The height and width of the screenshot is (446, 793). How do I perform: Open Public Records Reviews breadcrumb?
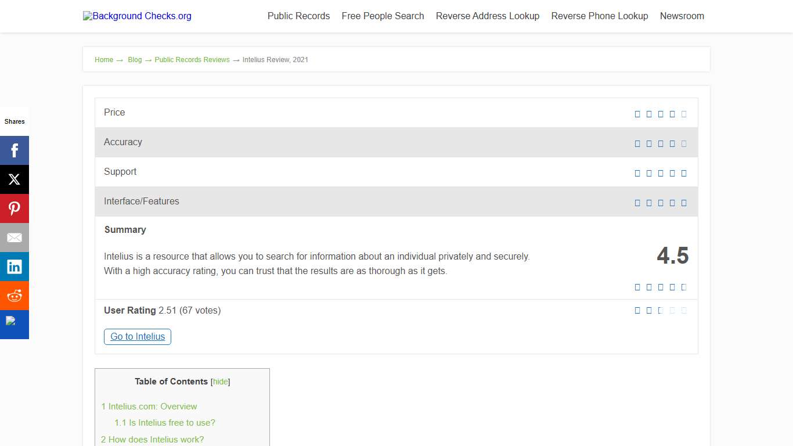192,60
